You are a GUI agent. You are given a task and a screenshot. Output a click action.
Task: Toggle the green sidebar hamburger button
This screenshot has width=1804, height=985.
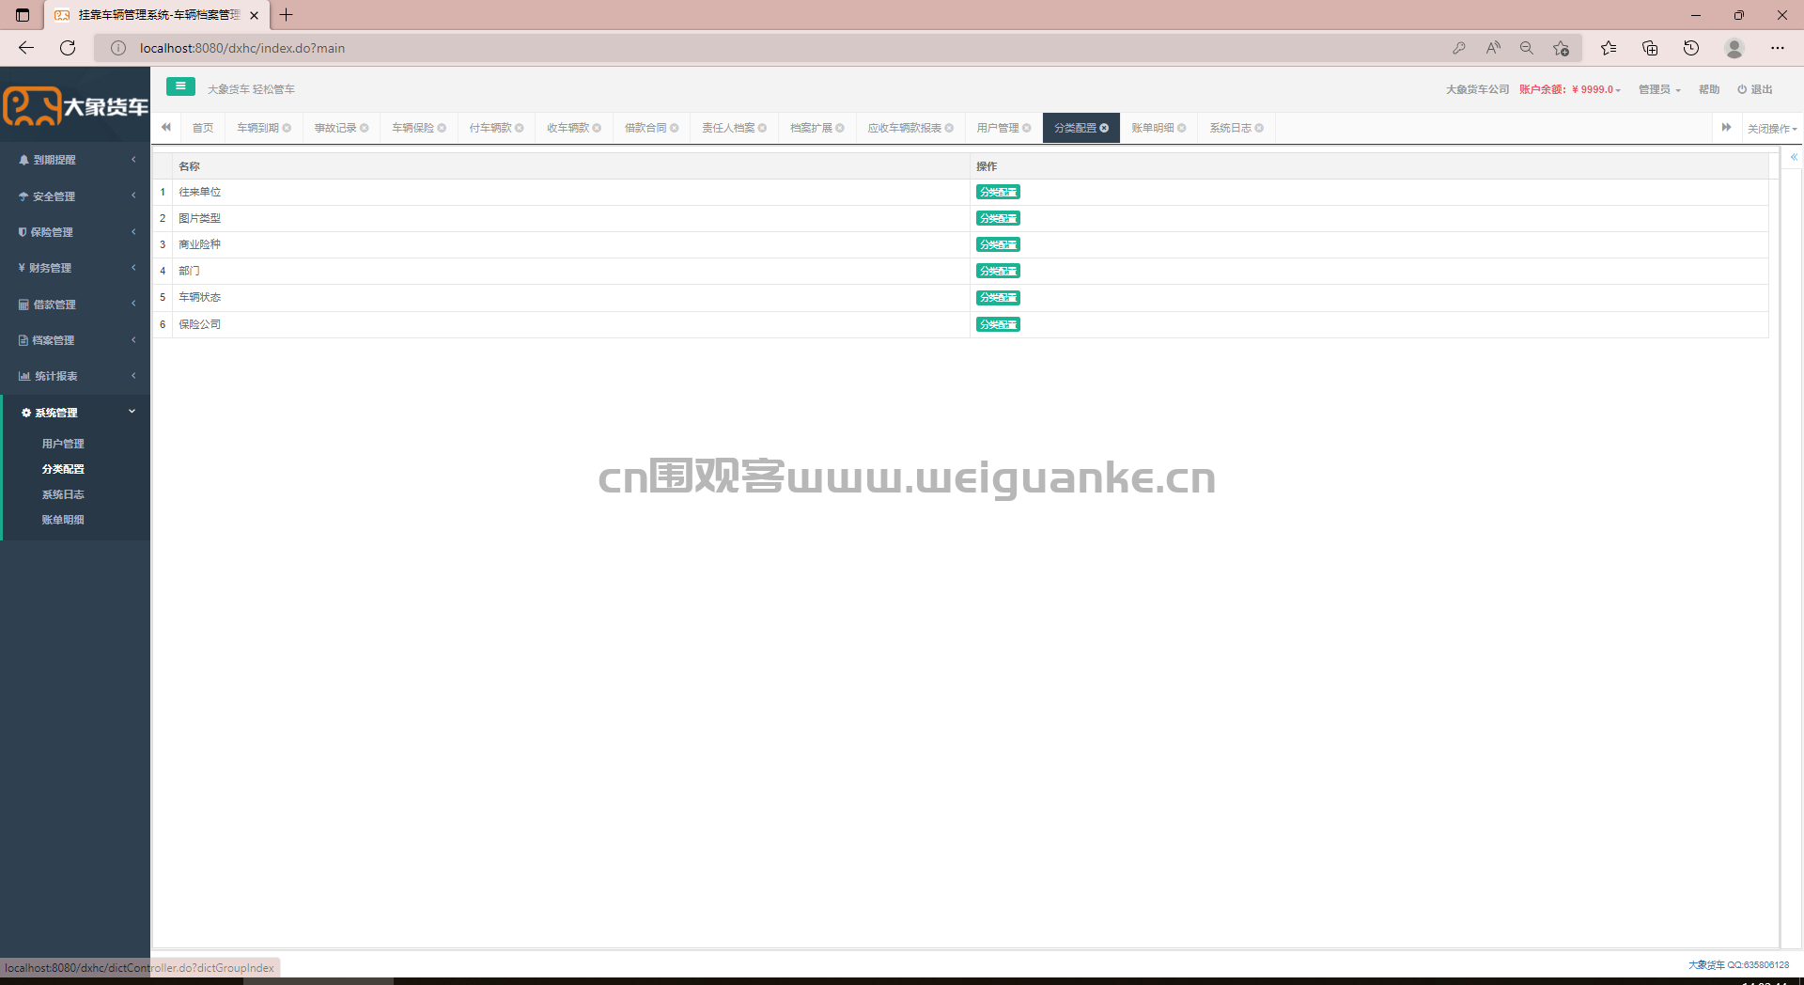[180, 86]
